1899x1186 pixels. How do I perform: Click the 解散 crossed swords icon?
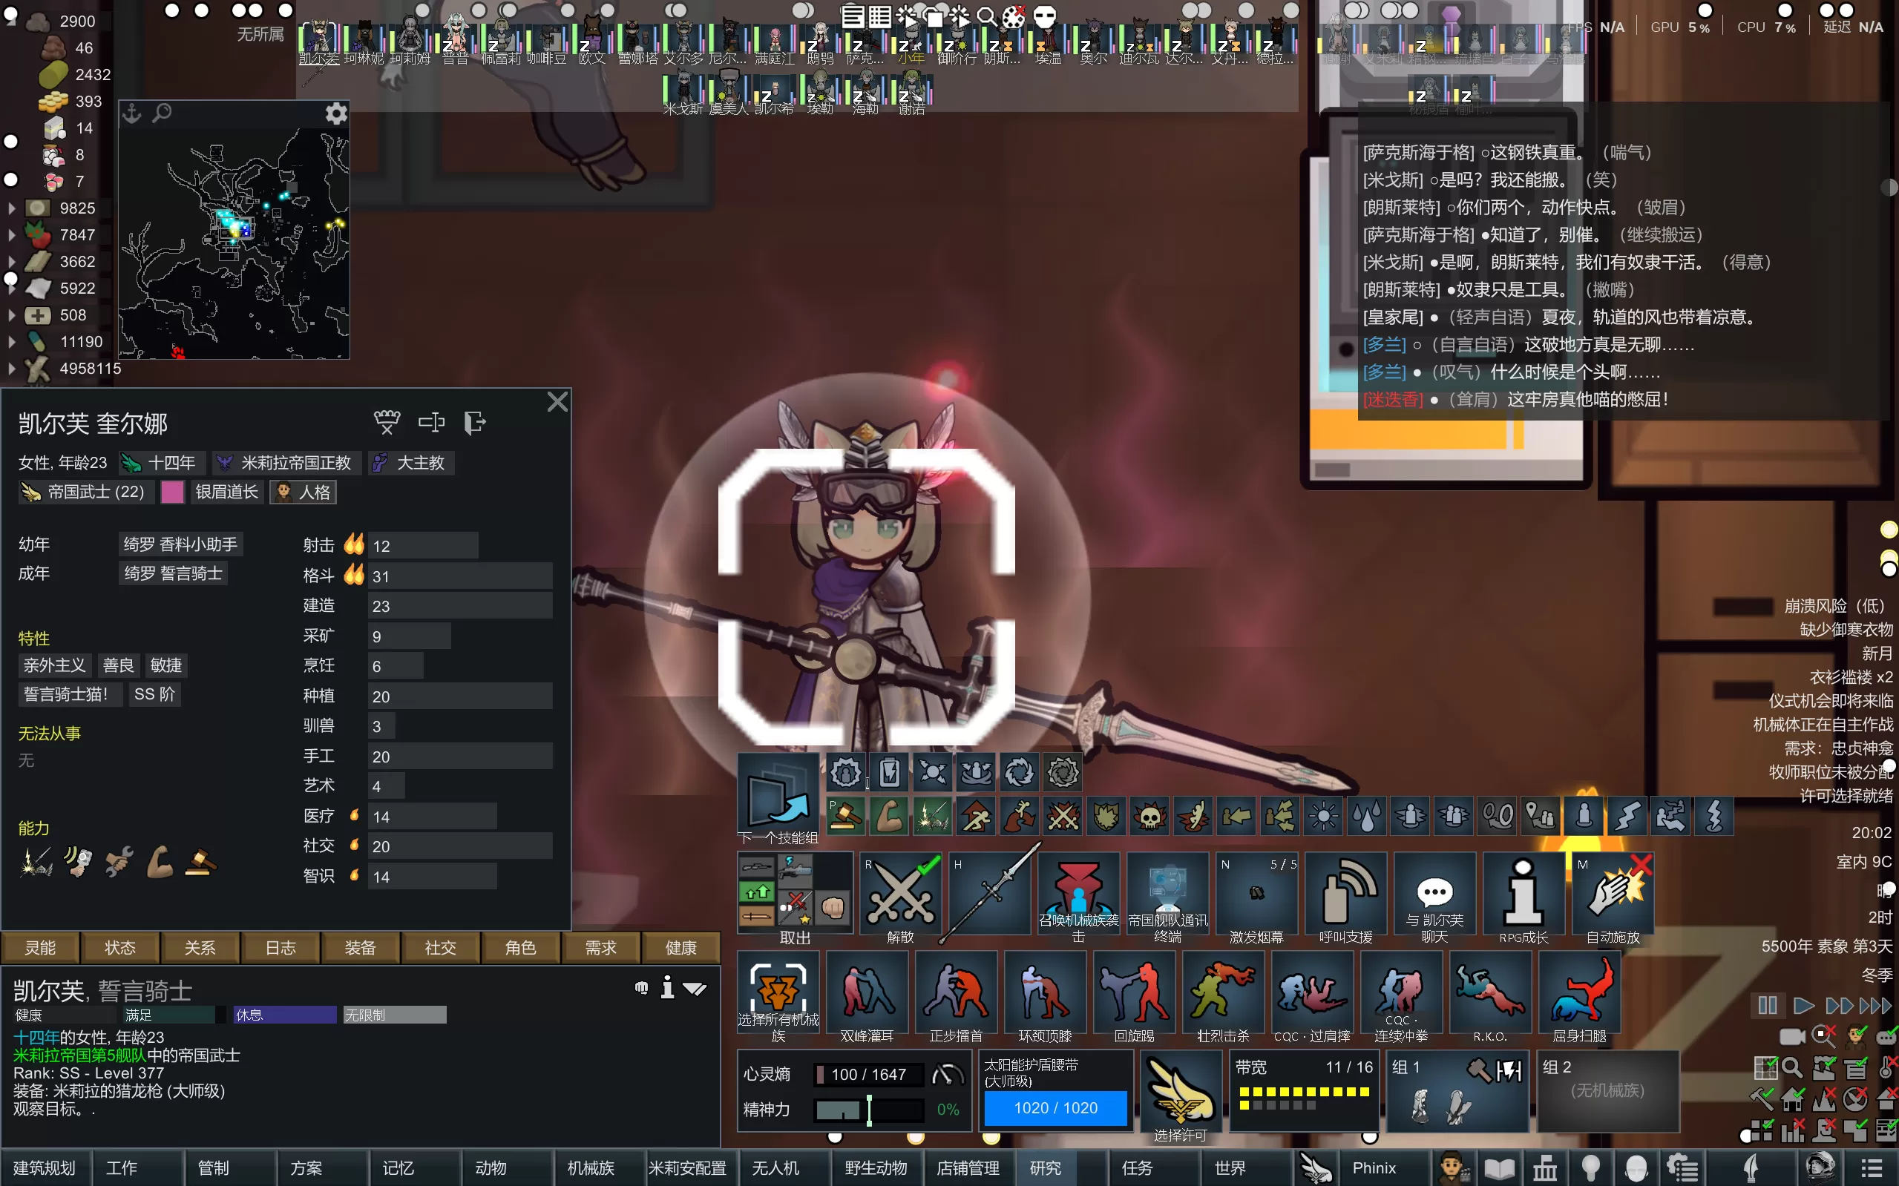[x=899, y=895]
